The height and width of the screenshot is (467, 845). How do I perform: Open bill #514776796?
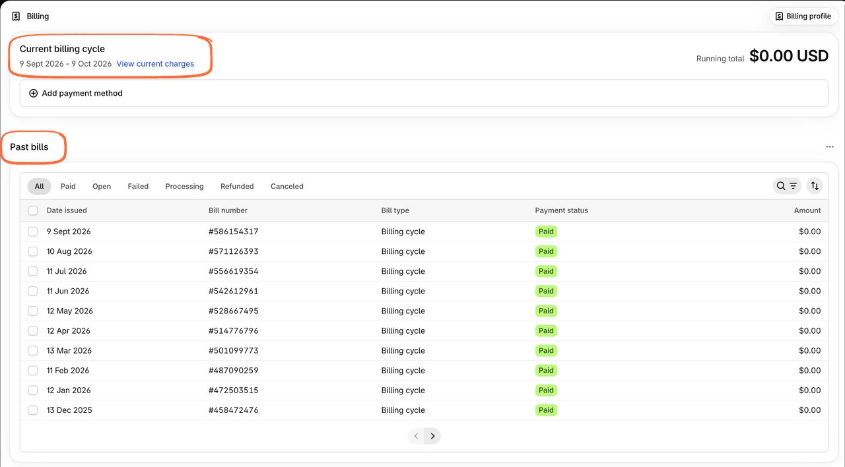coord(234,330)
